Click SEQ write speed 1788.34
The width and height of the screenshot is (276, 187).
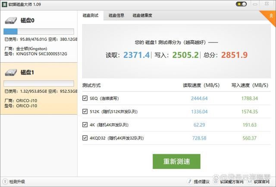pyautogui.click(x=250, y=98)
